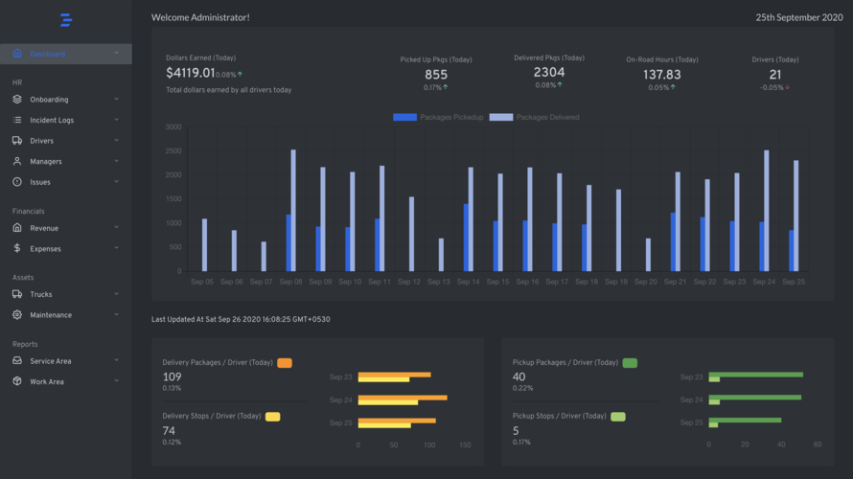
Task: Select the Expenses label
Action: click(46, 249)
